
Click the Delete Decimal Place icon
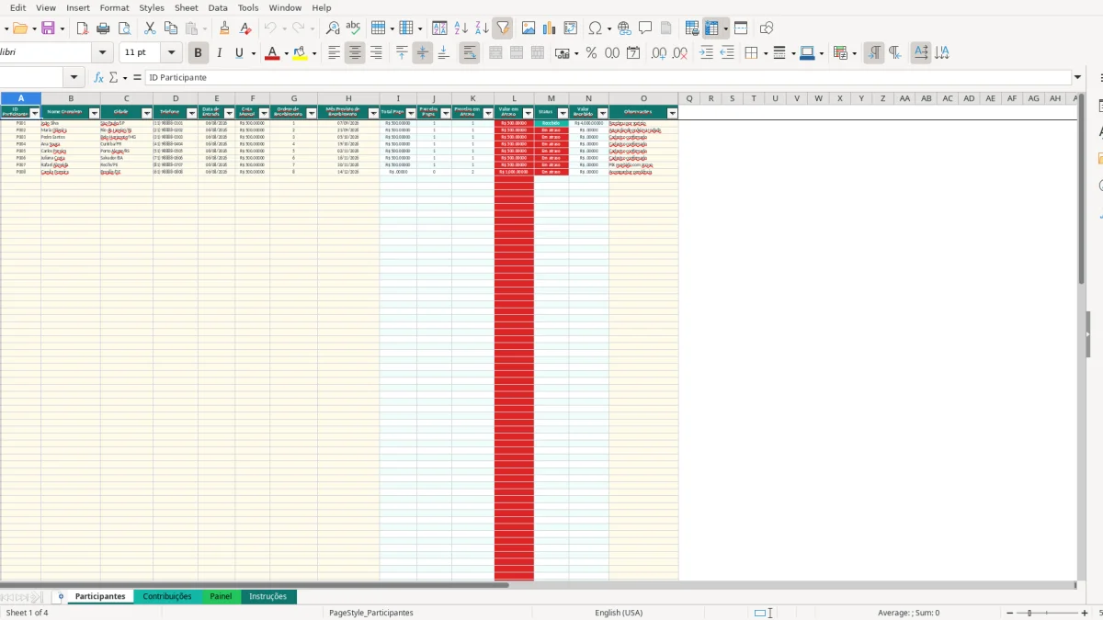tap(679, 53)
